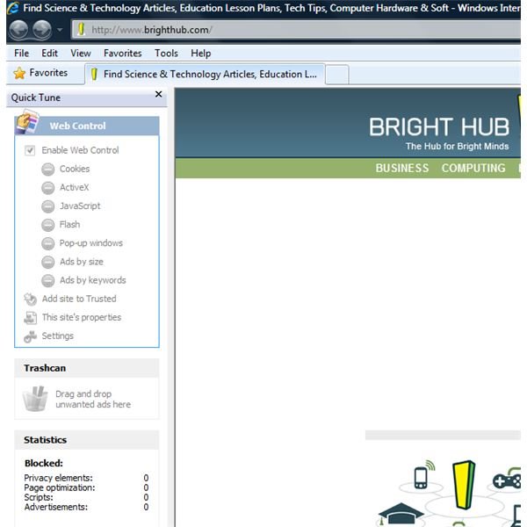Open the Edit menu
Image resolution: width=527 pixels, height=527 pixels.
49,53
